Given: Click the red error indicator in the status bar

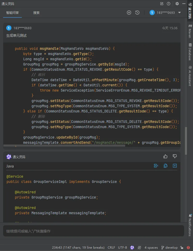Looking at the screenshot, I should click(x=188, y=248).
